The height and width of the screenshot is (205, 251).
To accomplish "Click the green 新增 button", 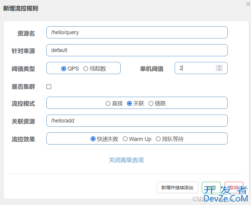I will click(211, 187).
